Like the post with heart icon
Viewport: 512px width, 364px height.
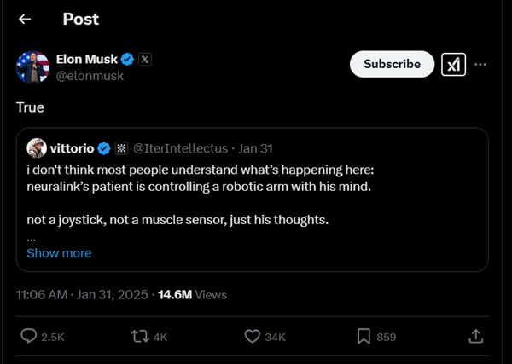(253, 337)
